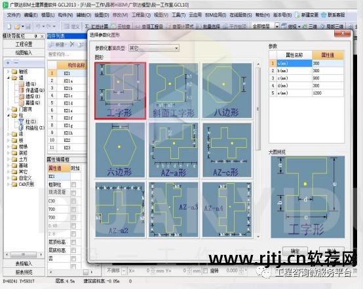Toggle the 2.8 row checkbox

point(73,234)
